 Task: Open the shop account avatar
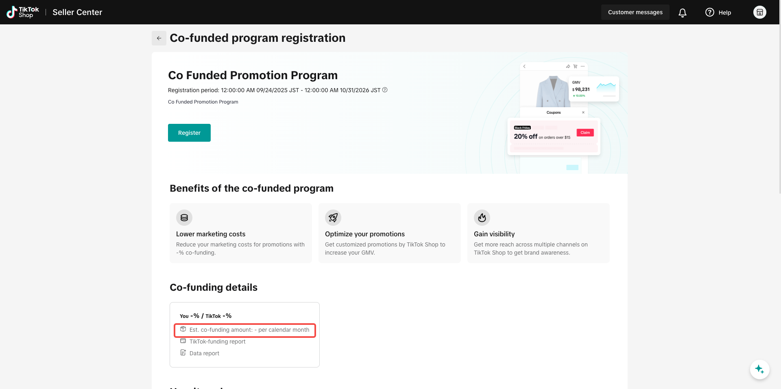[x=759, y=12]
